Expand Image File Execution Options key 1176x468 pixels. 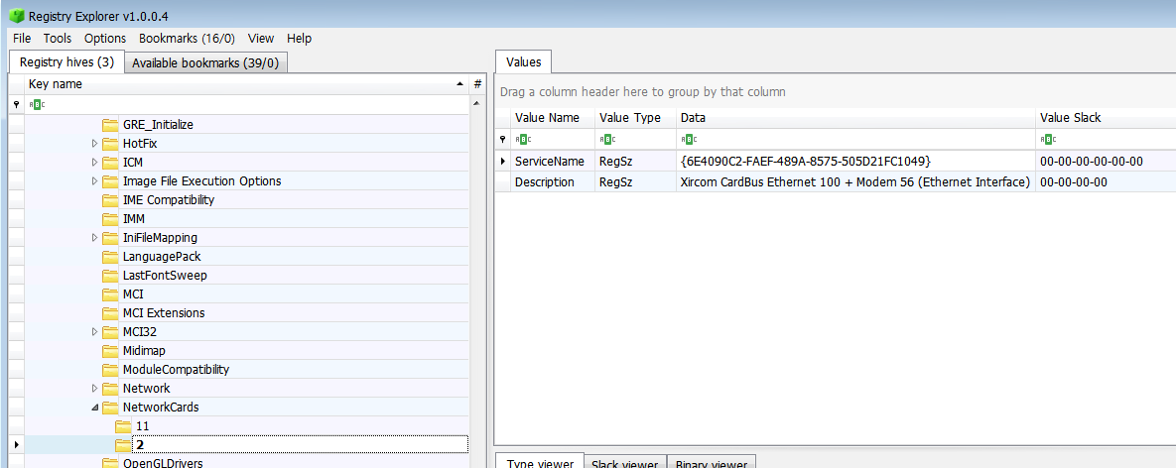(94, 181)
